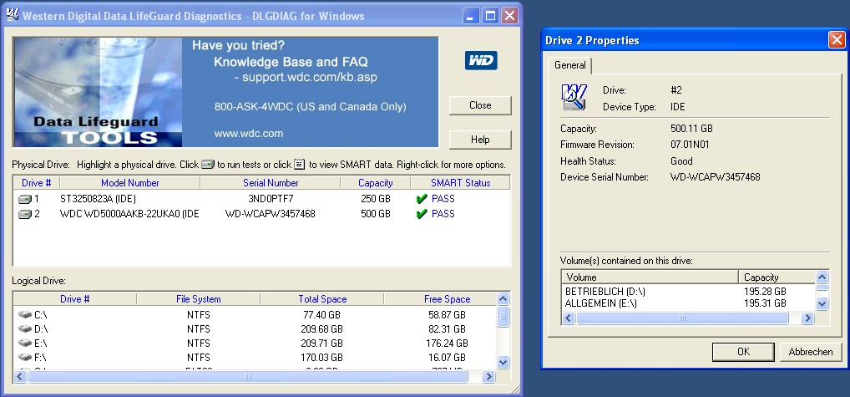Screen dimensions: 850x397
Task: Click 500.11 GB capacity value
Action: point(691,129)
